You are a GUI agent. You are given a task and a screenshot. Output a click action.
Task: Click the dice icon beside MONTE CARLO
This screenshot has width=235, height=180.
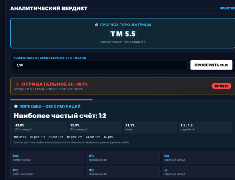click(x=16, y=107)
